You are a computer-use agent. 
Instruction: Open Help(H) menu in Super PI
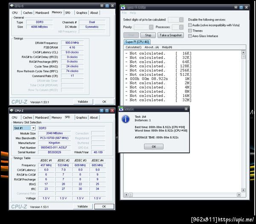pos(167,47)
